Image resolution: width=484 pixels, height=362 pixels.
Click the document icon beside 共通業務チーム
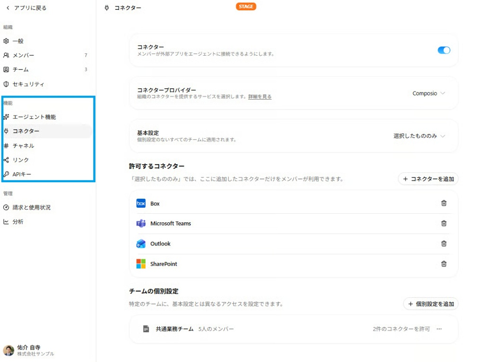click(146, 329)
